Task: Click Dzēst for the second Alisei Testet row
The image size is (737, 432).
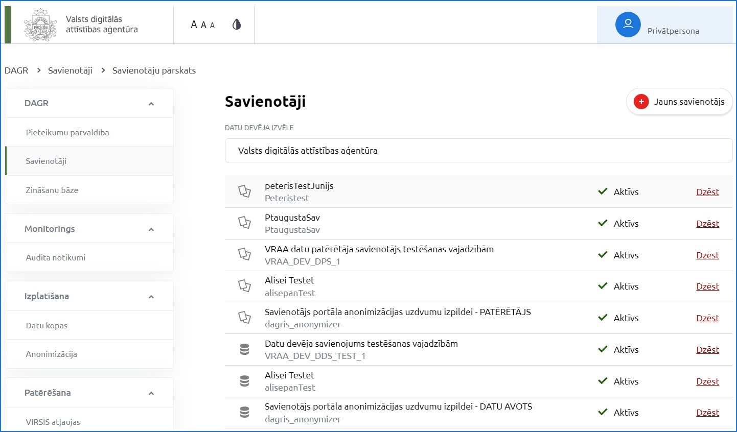Action: click(x=707, y=381)
